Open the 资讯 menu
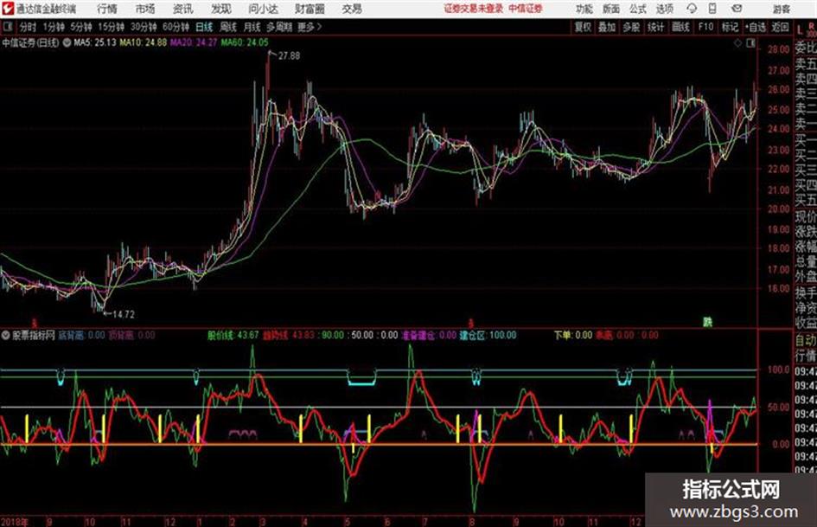 [183, 9]
